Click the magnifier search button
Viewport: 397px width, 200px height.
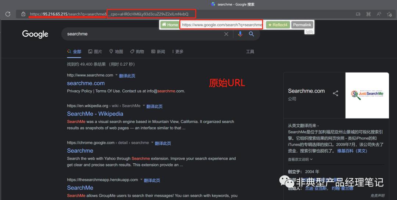[x=251, y=34]
